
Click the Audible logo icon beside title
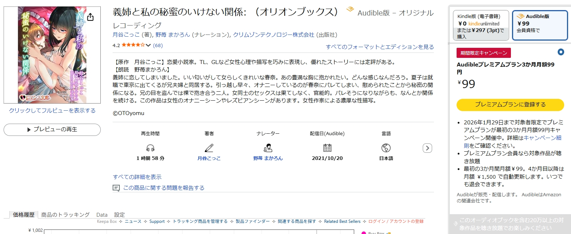click(x=350, y=10)
